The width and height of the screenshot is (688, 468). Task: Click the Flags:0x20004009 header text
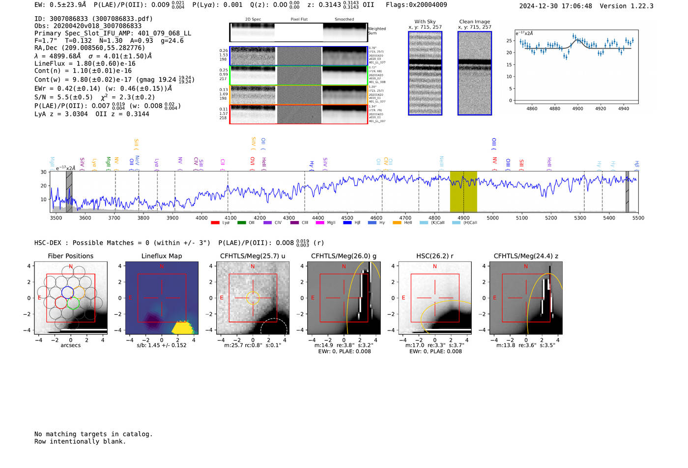tap(416, 5)
